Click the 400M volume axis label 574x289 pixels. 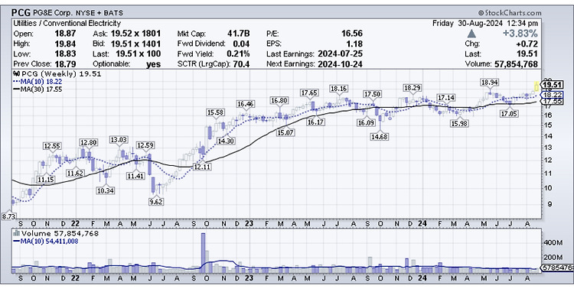coord(553,242)
